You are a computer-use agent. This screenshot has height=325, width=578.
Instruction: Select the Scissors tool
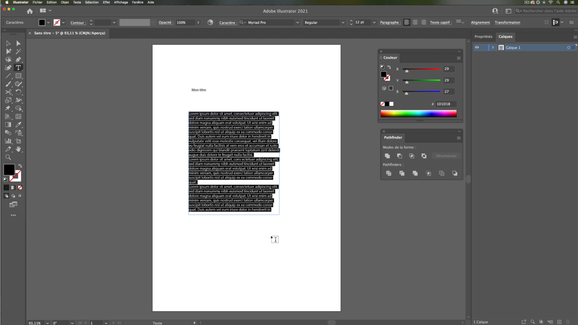tap(8, 92)
